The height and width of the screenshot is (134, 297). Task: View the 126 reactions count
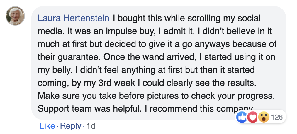point(277,118)
